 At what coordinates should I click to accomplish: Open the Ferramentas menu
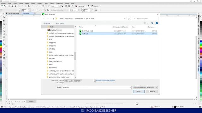point(59,3)
